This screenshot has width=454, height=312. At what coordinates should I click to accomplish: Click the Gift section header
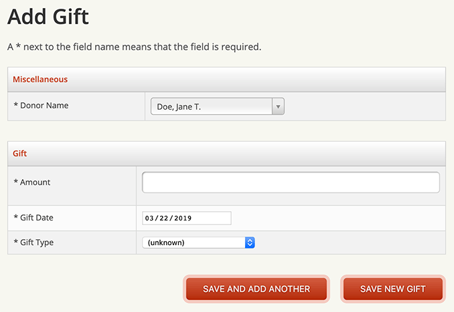20,153
